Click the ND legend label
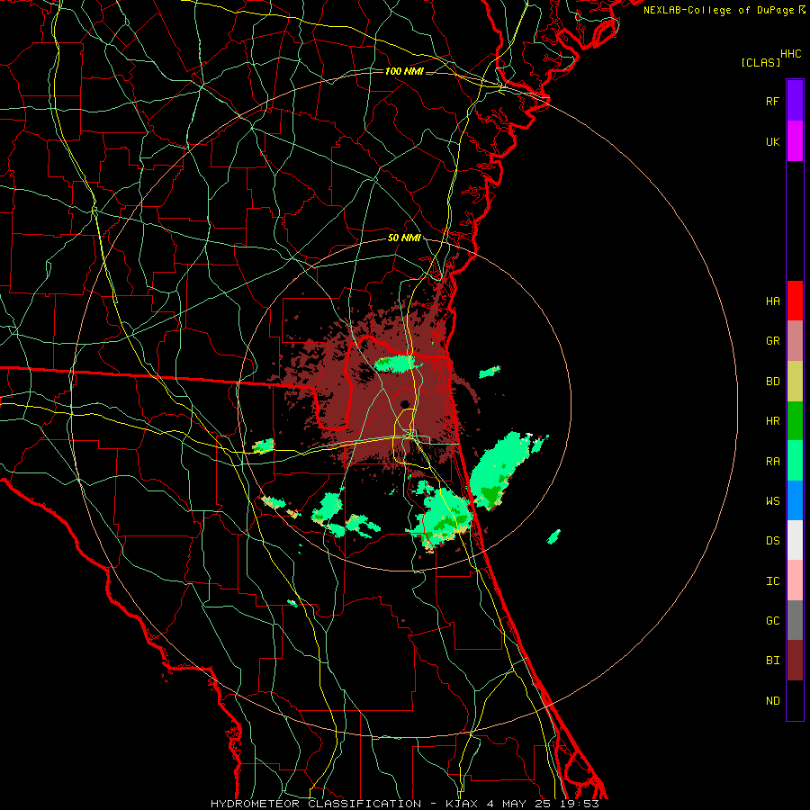This screenshot has width=810, height=810. pos(772,701)
